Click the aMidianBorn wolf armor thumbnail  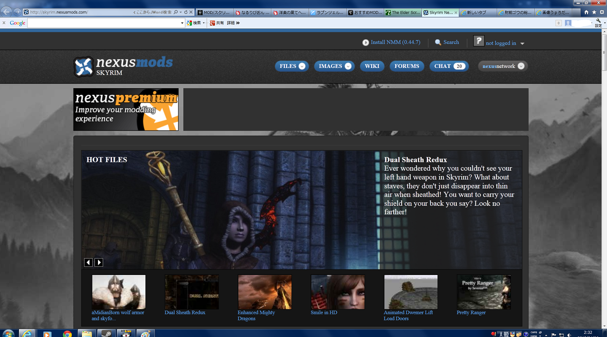(x=119, y=292)
